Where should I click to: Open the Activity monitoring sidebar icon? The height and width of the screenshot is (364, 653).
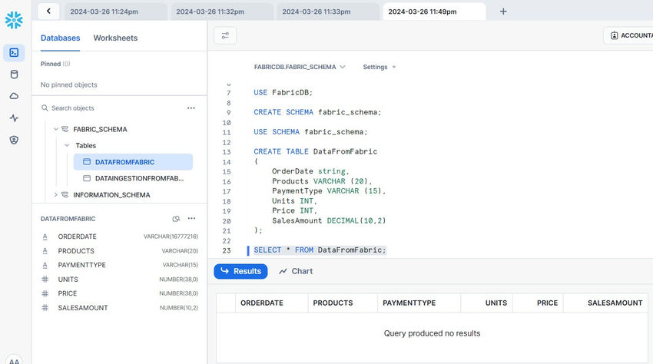[x=14, y=117]
